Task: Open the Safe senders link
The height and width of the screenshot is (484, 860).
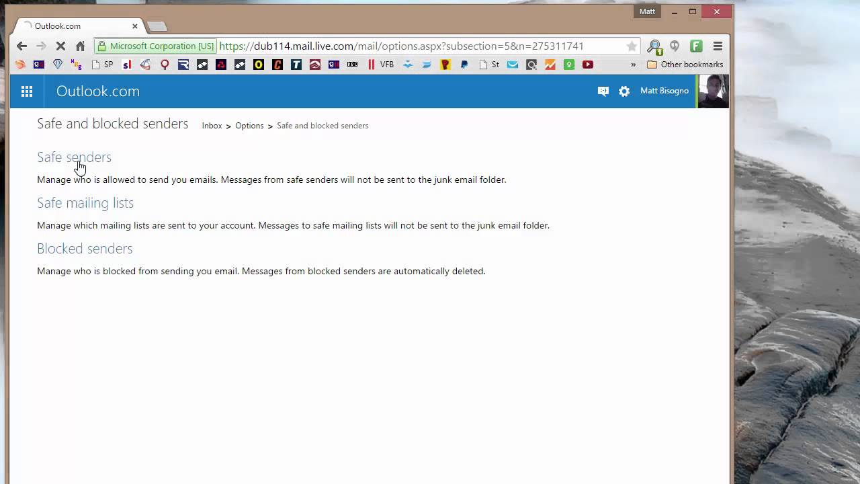Action: [74, 157]
